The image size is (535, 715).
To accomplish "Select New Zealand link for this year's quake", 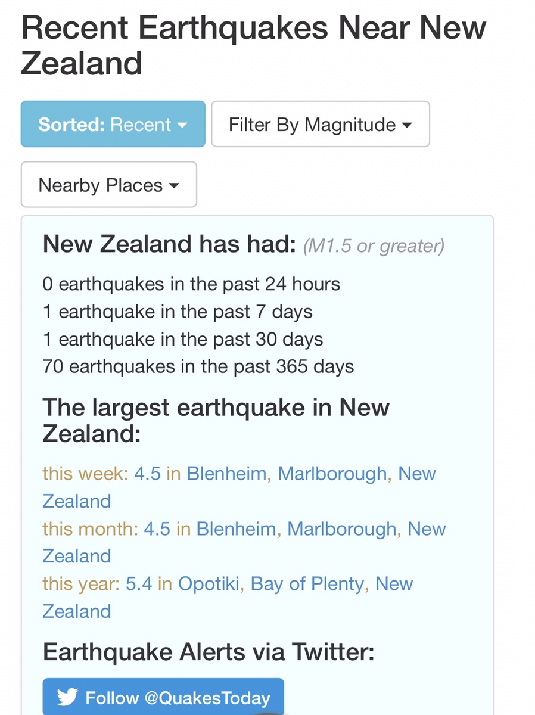I will click(x=394, y=584).
